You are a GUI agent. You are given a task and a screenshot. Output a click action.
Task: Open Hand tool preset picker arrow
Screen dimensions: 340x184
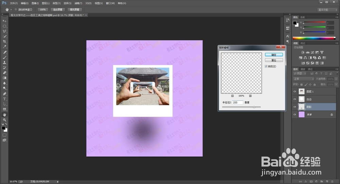(11, 10)
